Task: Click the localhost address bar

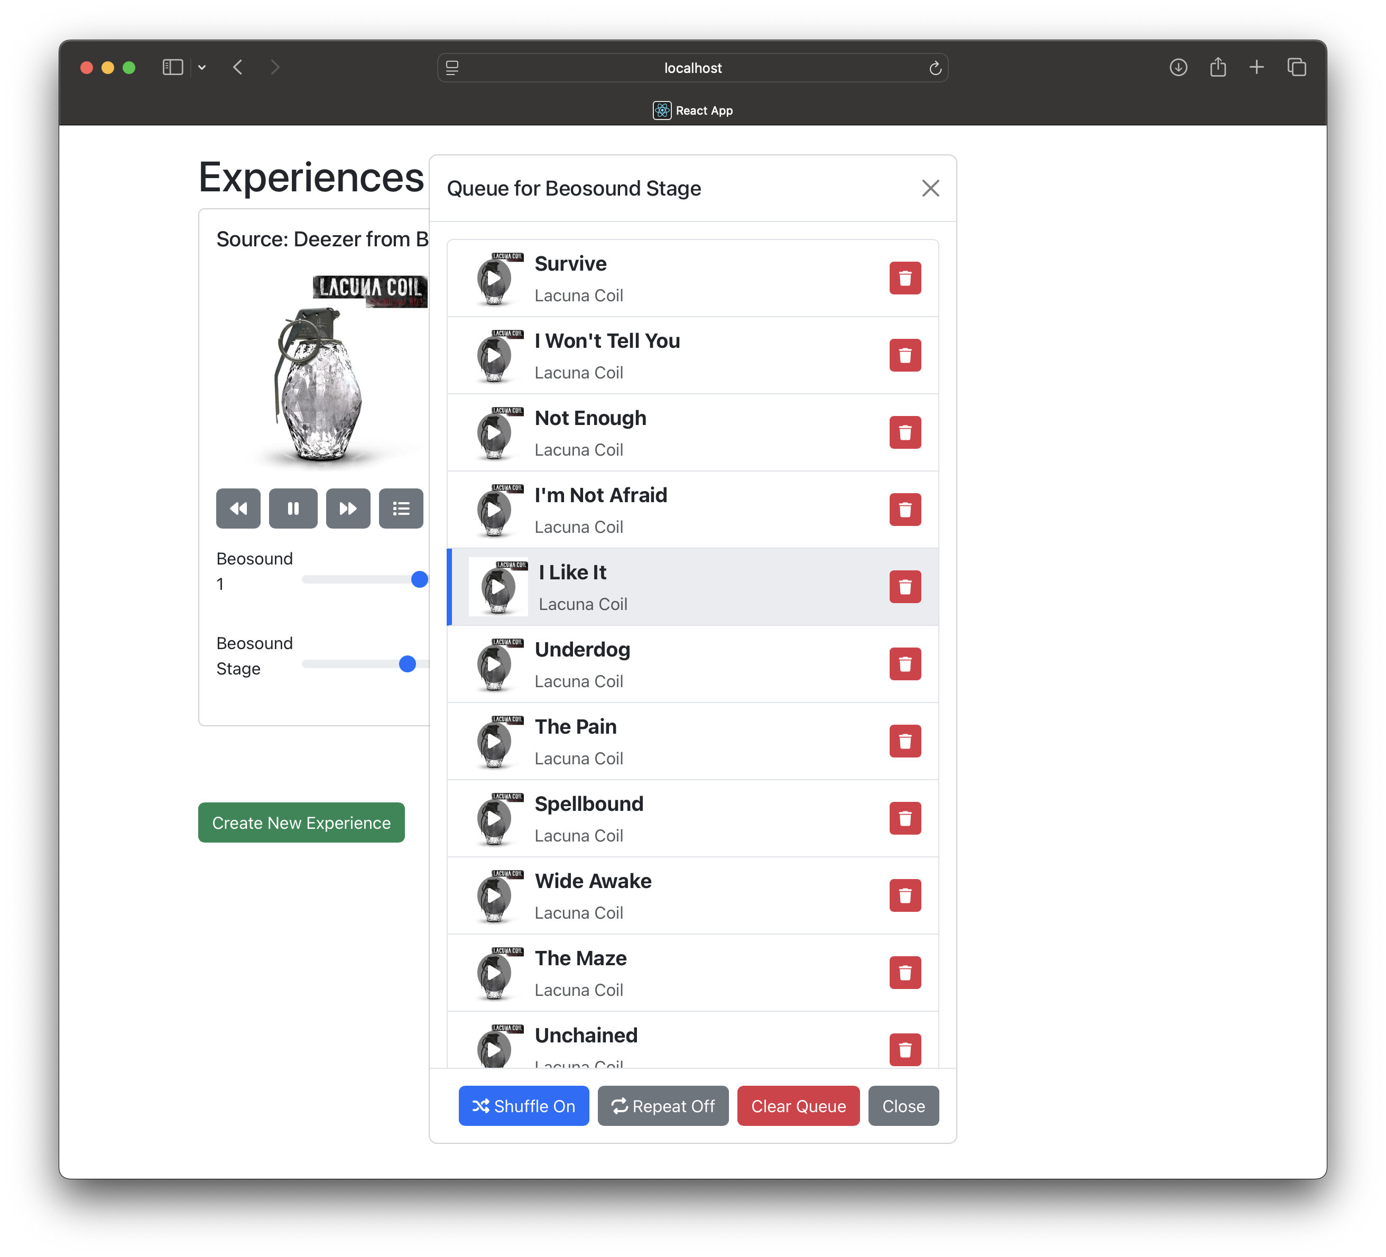Action: (693, 67)
